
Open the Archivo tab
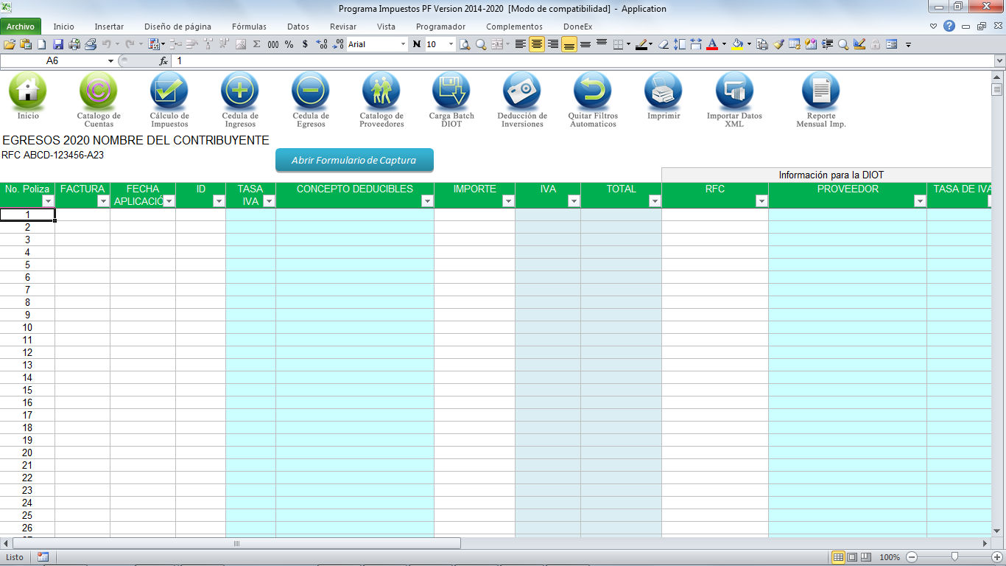click(x=21, y=27)
